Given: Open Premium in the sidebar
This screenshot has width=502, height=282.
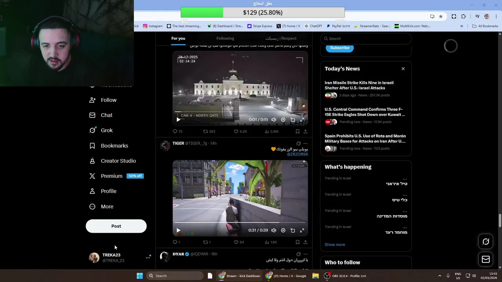Looking at the screenshot, I should point(116,176).
